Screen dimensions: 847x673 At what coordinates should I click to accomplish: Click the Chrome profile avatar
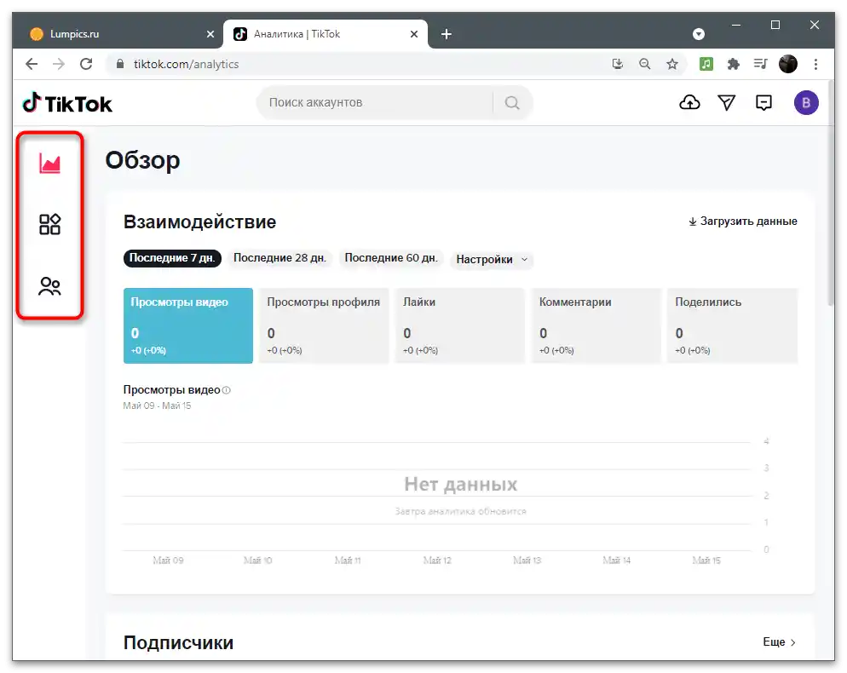(x=788, y=64)
